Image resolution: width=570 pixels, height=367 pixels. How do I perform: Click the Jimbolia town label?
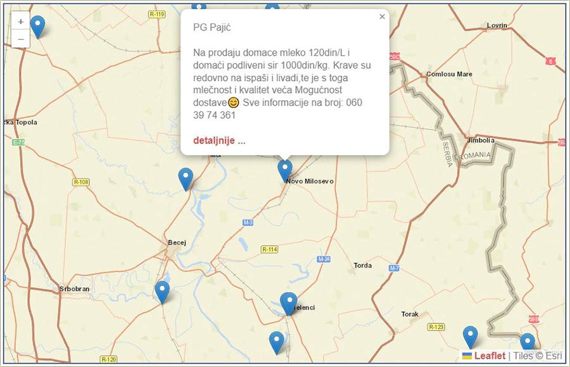(x=479, y=140)
